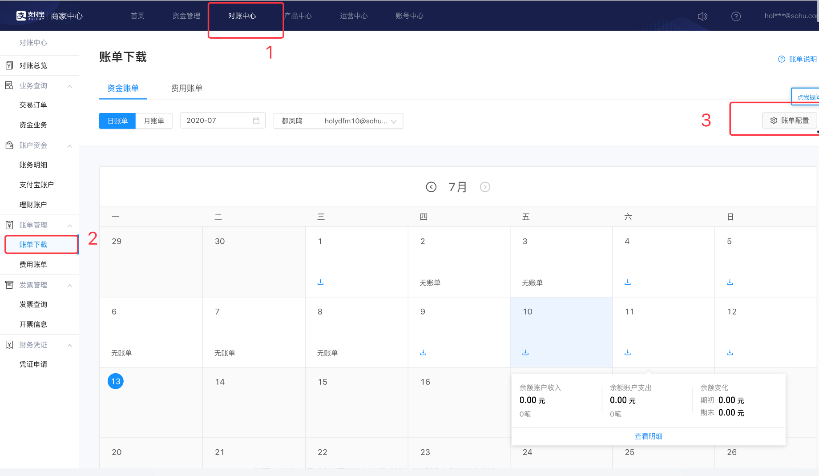Select 账单下载 in sidebar

[33, 245]
